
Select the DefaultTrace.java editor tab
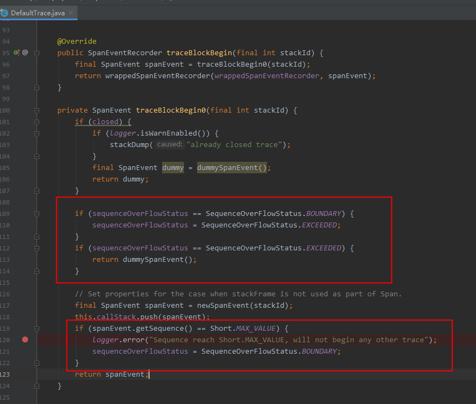tap(39, 13)
